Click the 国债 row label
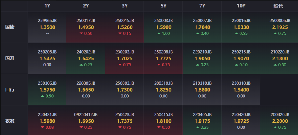This screenshot has height=135, width=298. [x=10, y=27]
